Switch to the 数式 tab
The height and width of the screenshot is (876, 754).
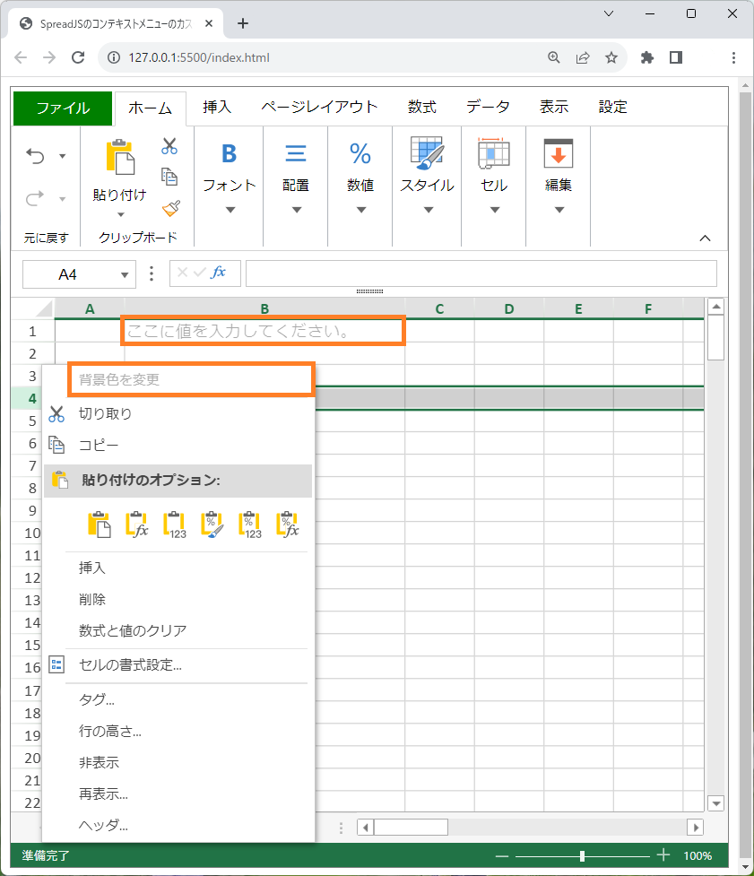point(421,107)
